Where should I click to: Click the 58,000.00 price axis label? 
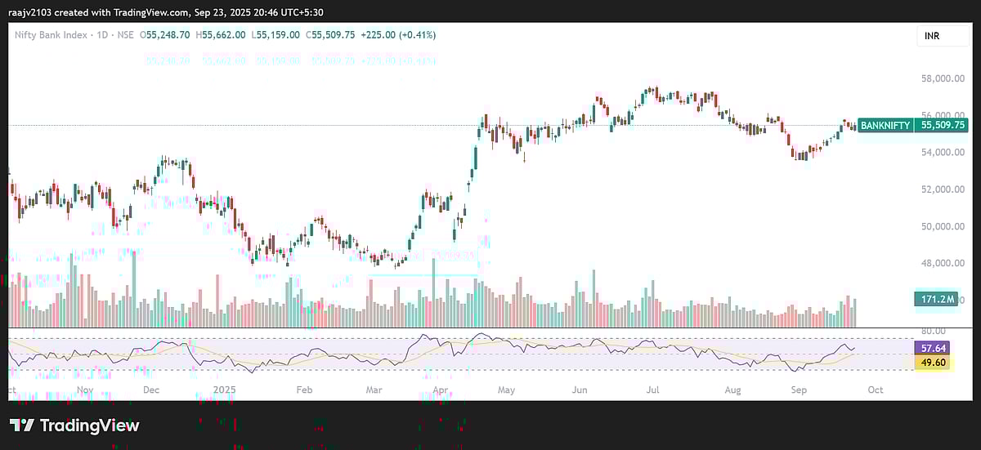coord(941,78)
